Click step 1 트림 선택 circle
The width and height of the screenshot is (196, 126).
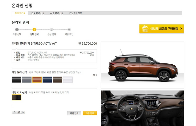(x=17, y=29)
